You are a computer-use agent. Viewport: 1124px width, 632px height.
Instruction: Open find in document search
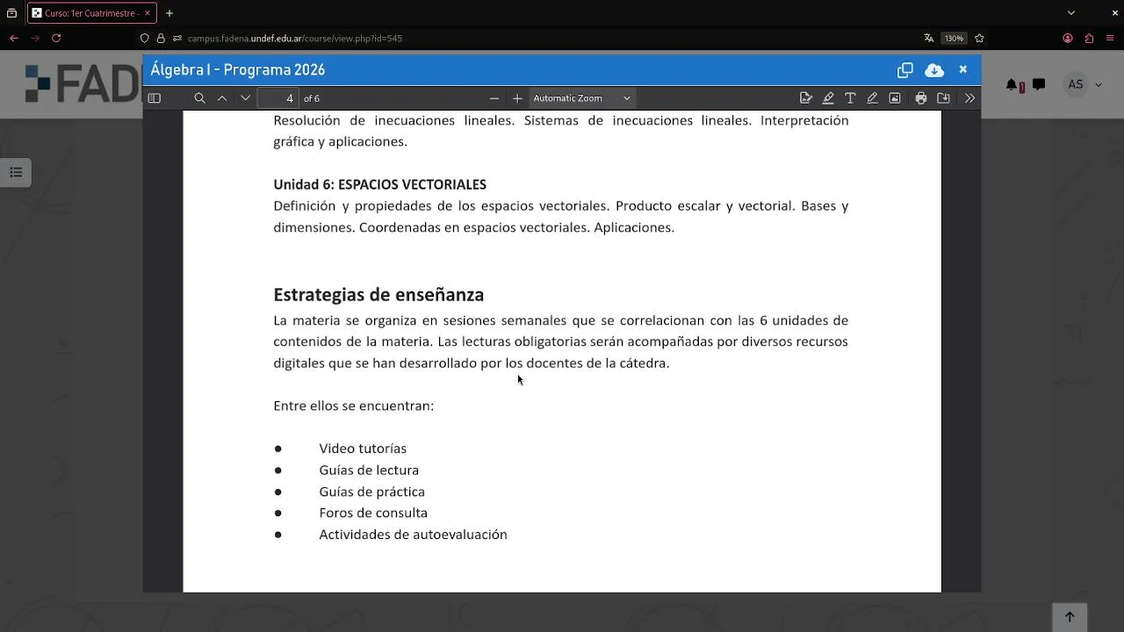(x=199, y=98)
